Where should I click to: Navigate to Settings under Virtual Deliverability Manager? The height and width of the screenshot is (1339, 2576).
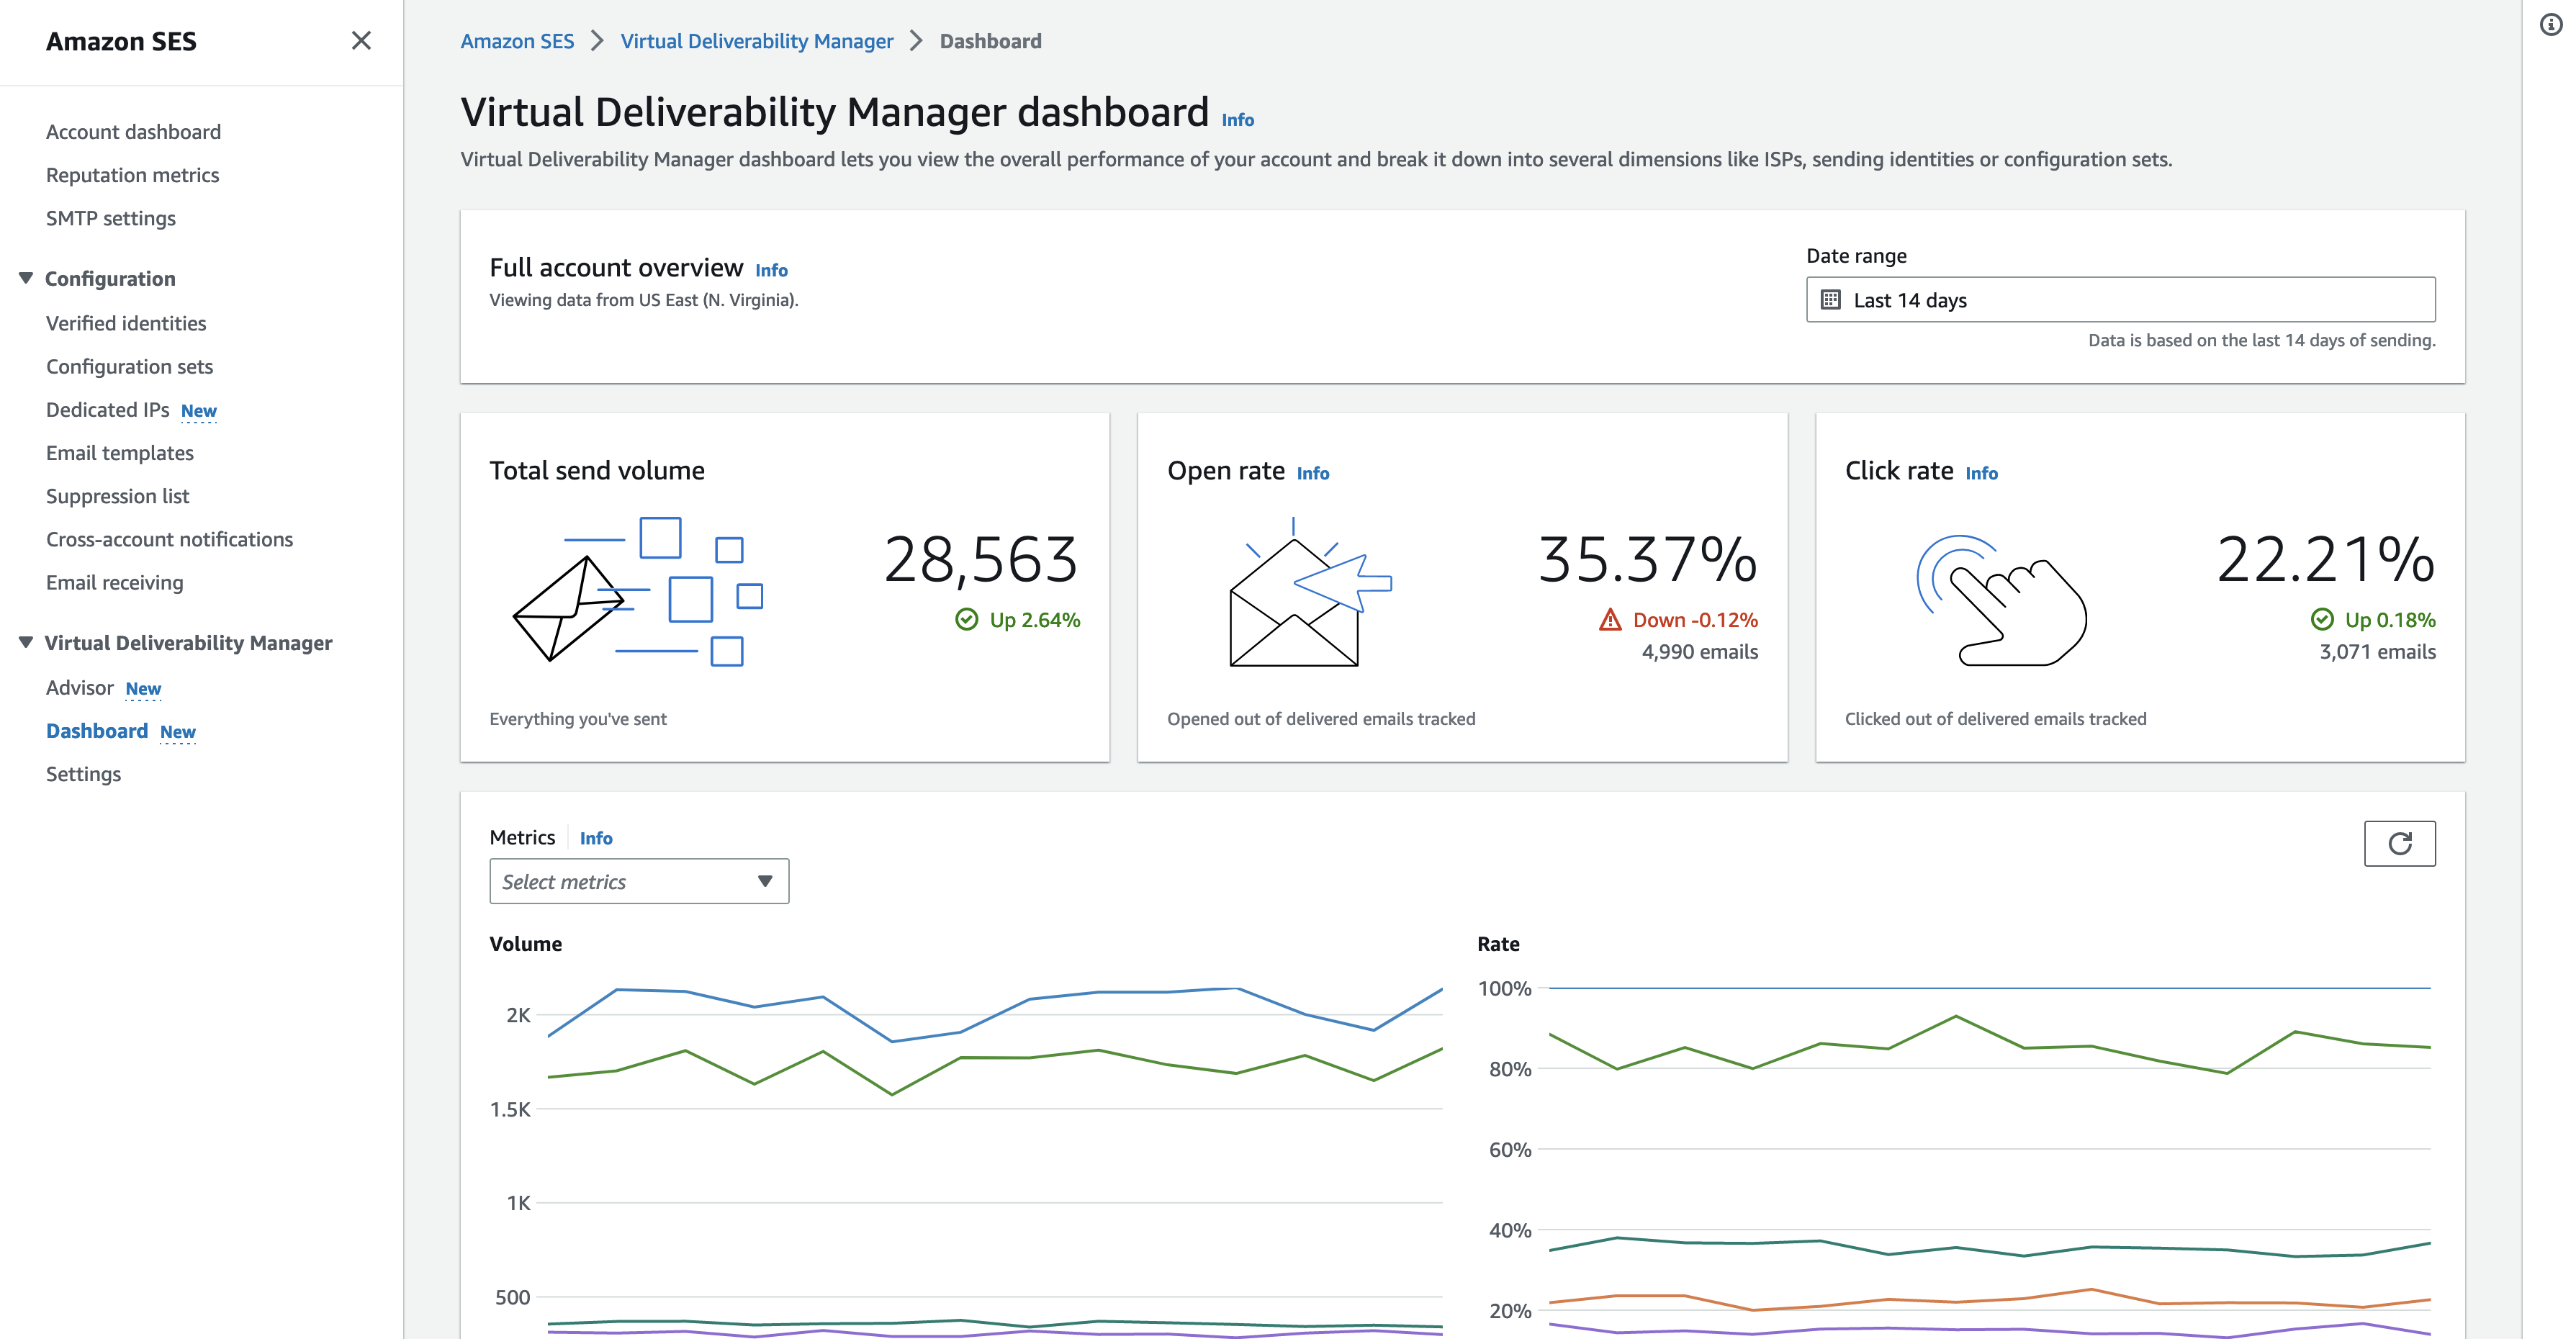pos(84,773)
